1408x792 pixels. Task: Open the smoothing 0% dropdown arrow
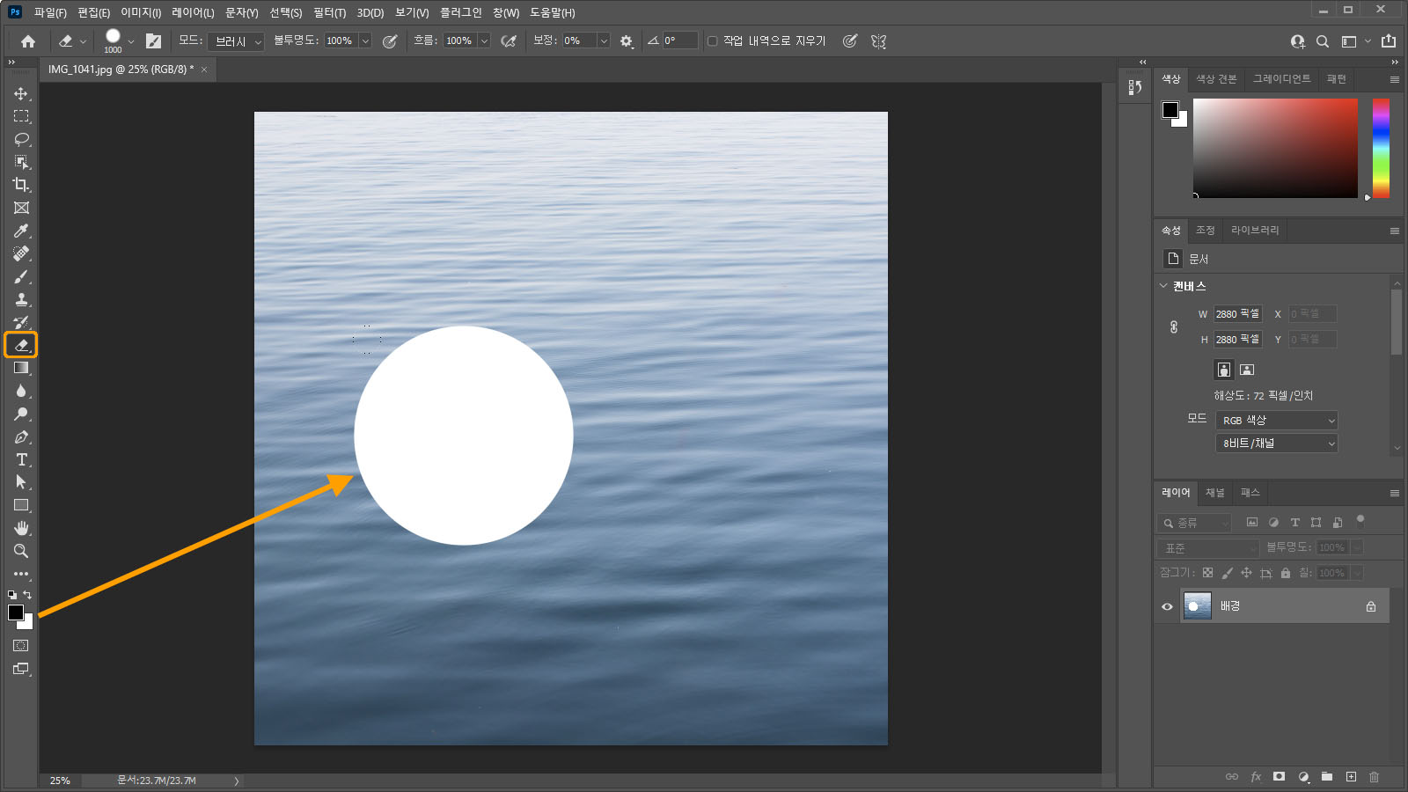(604, 41)
